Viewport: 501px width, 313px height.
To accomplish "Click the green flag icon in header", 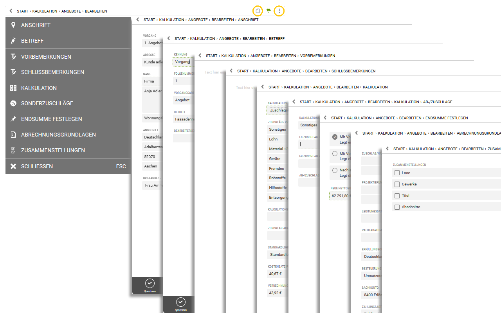I will [269, 11].
